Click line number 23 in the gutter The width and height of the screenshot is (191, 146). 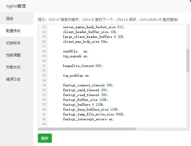click(x=44, y=27)
